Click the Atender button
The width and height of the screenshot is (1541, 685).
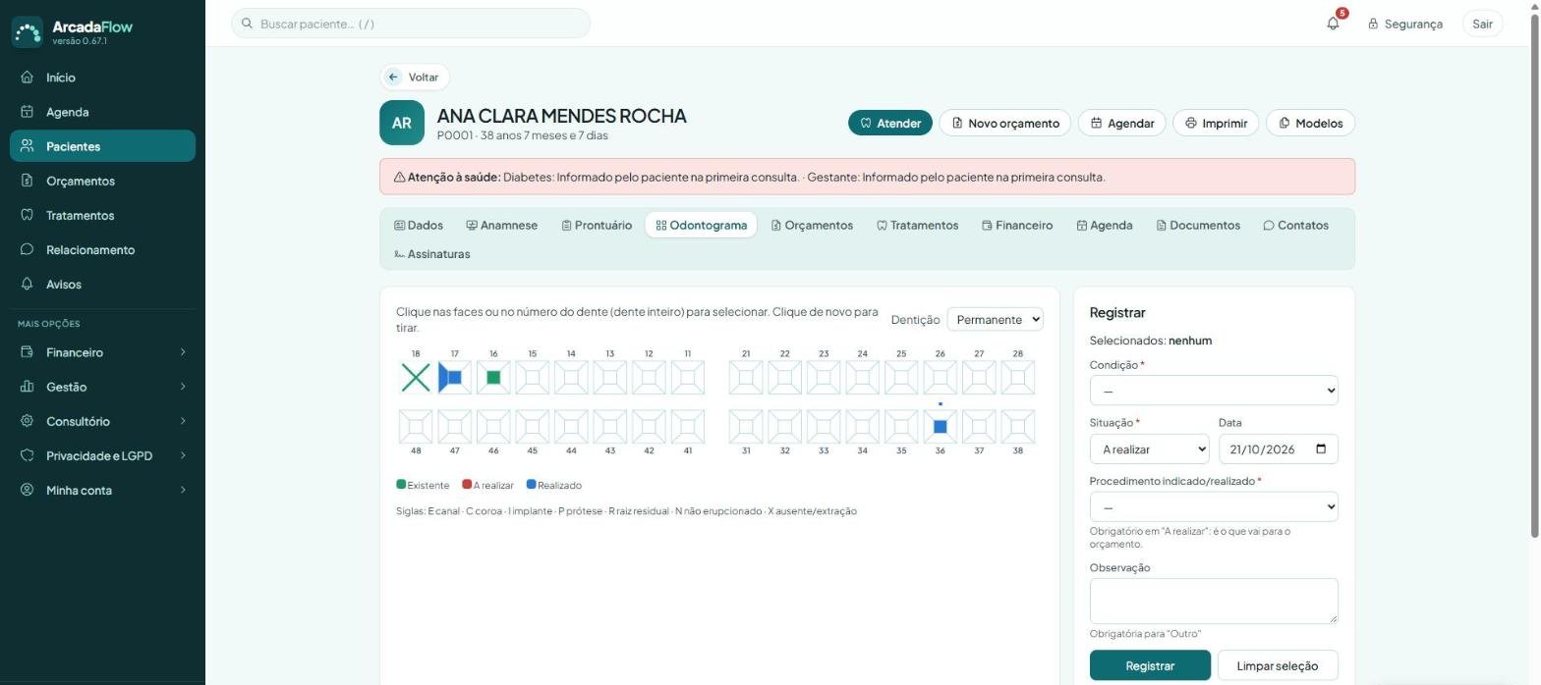[890, 123]
